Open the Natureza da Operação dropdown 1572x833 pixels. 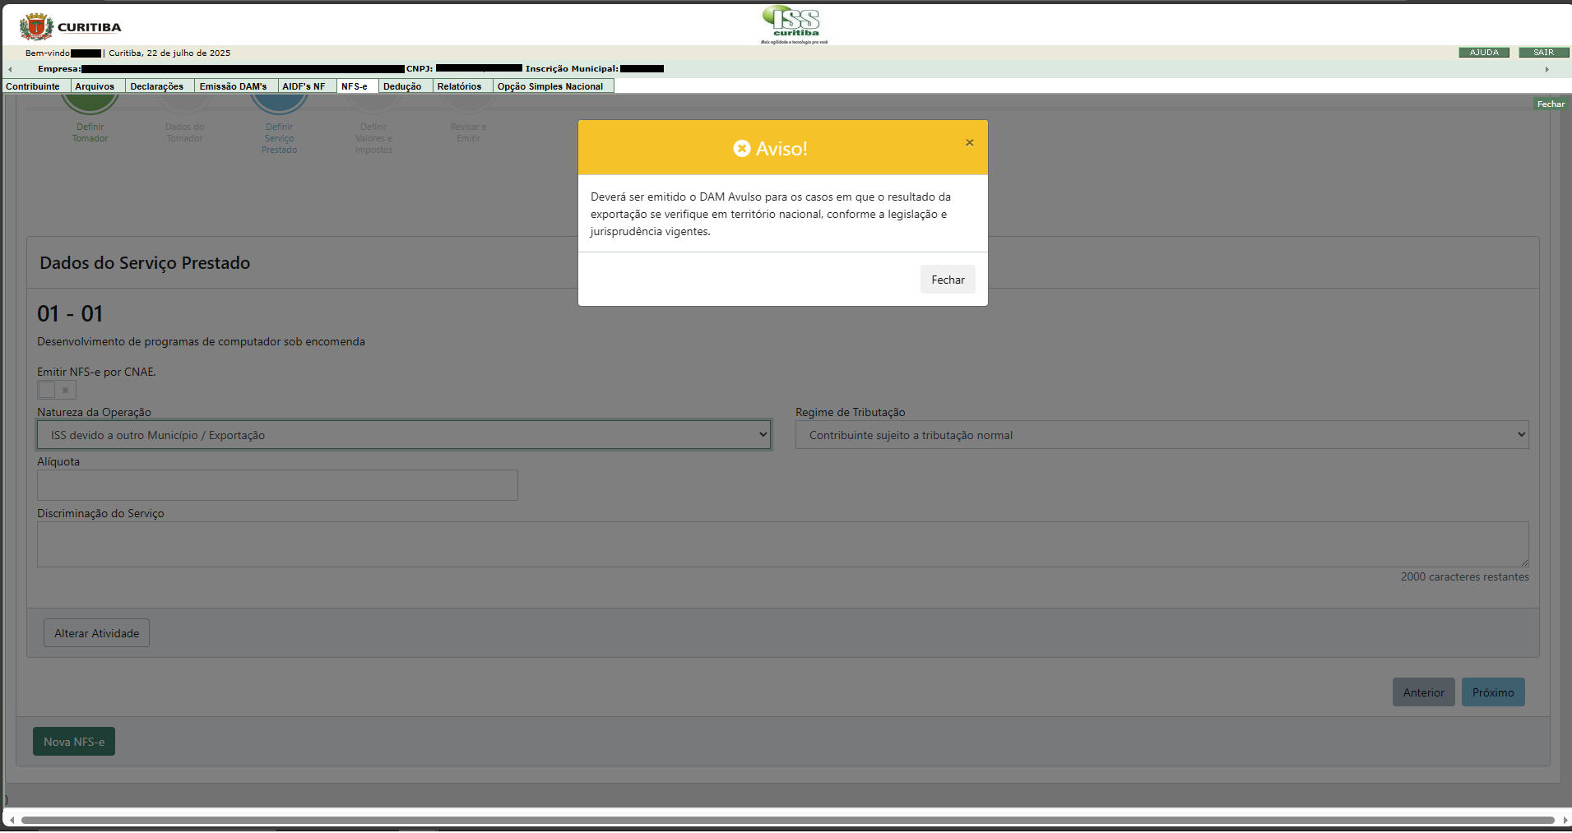[403, 435]
